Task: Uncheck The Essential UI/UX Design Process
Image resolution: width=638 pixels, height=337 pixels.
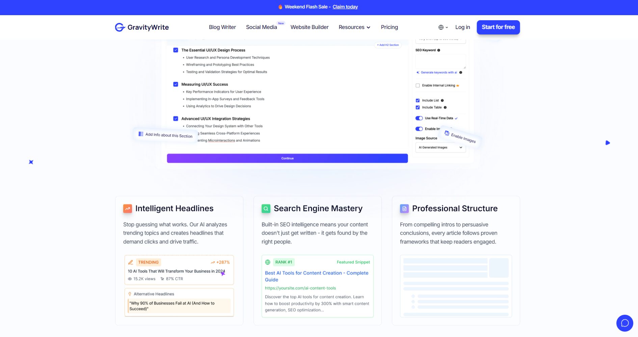Action: point(176,50)
